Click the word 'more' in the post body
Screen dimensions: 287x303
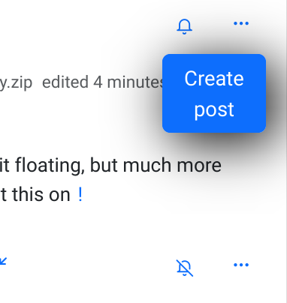(x=199, y=166)
